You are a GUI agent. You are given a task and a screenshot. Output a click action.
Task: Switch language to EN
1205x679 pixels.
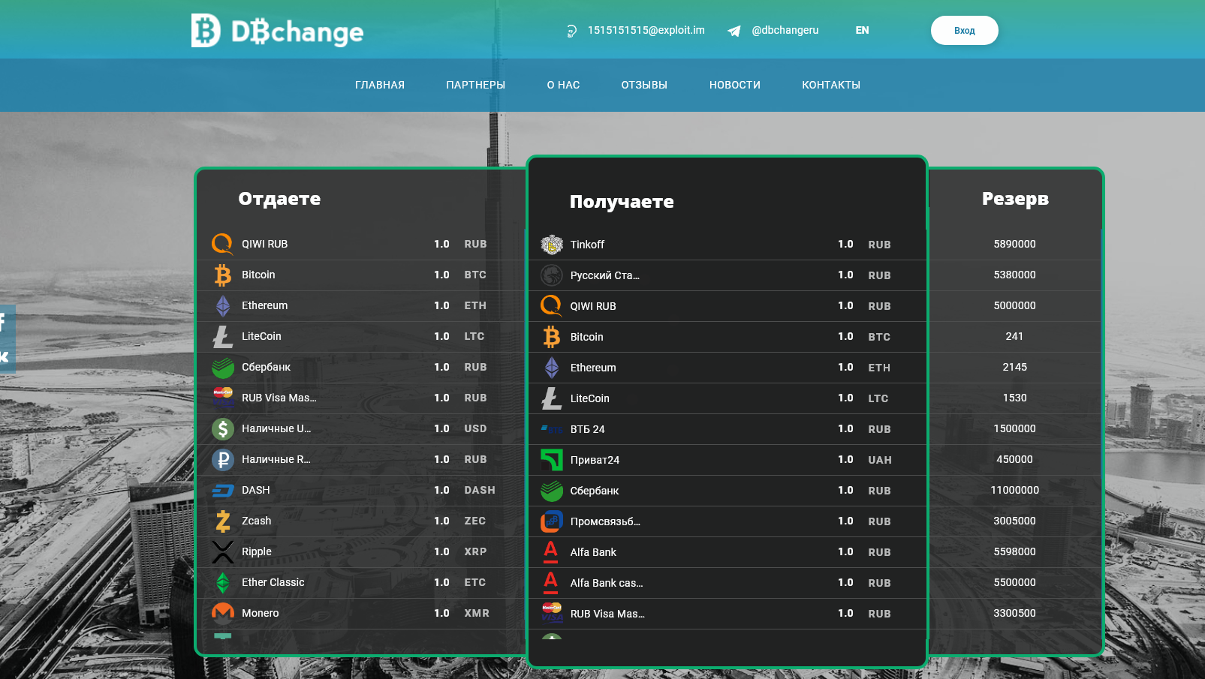[862, 31]
